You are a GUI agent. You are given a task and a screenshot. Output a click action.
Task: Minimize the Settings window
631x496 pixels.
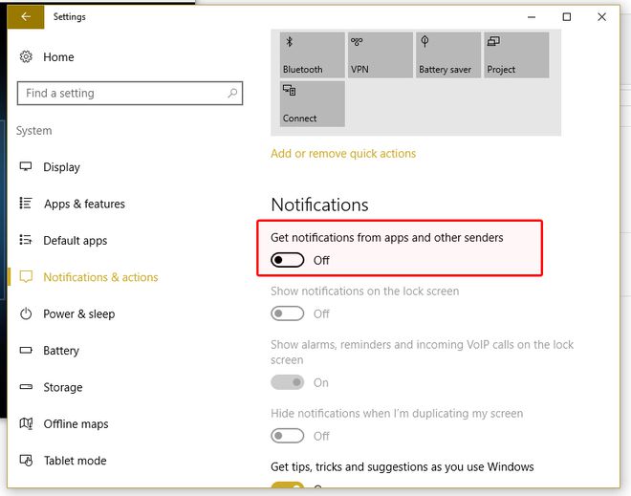pyautogui.click(x=532, y=17)
